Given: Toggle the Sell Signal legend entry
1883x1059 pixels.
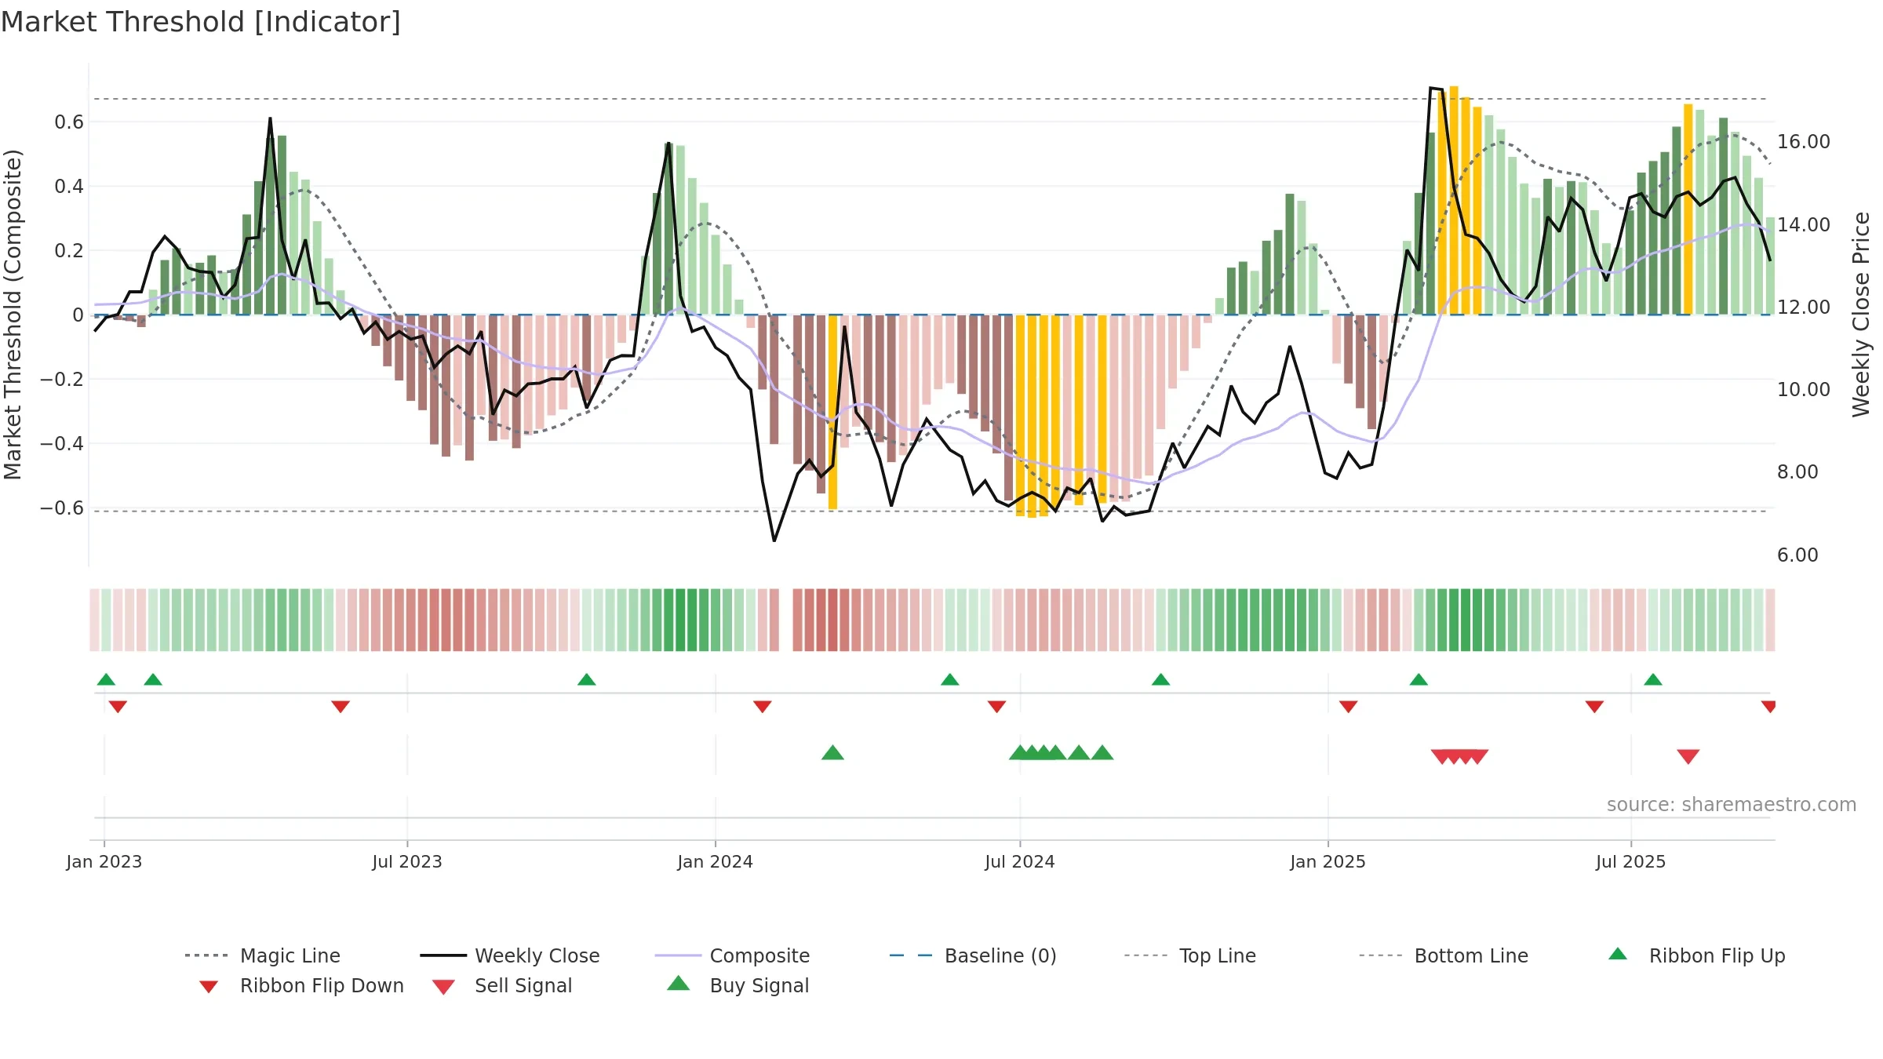Looking at the screenshot, I should (502, 985).
